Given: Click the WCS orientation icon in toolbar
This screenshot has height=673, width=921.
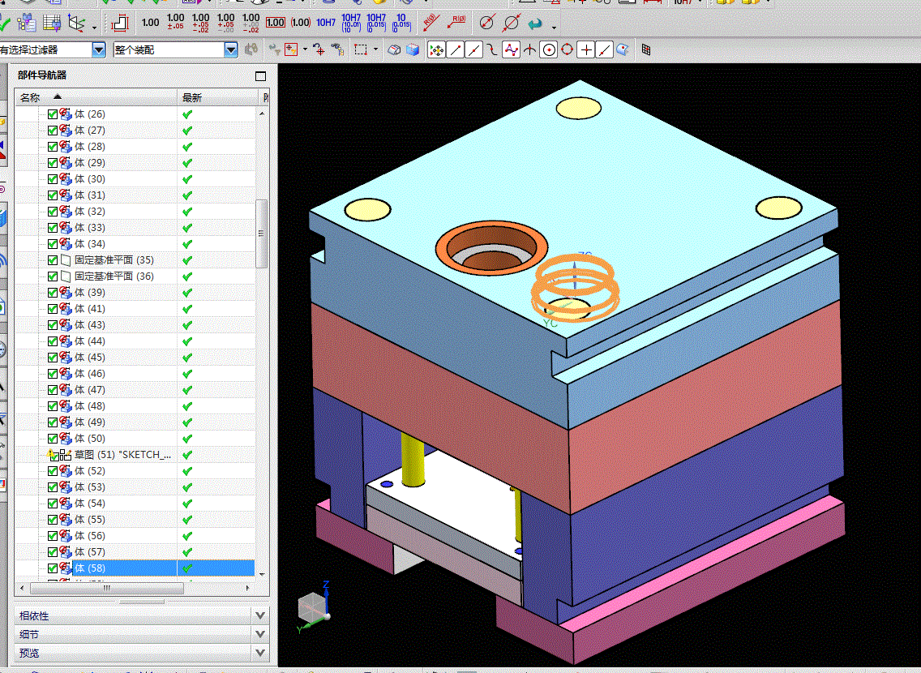Looking at the screenshot, I should point(78,24).
